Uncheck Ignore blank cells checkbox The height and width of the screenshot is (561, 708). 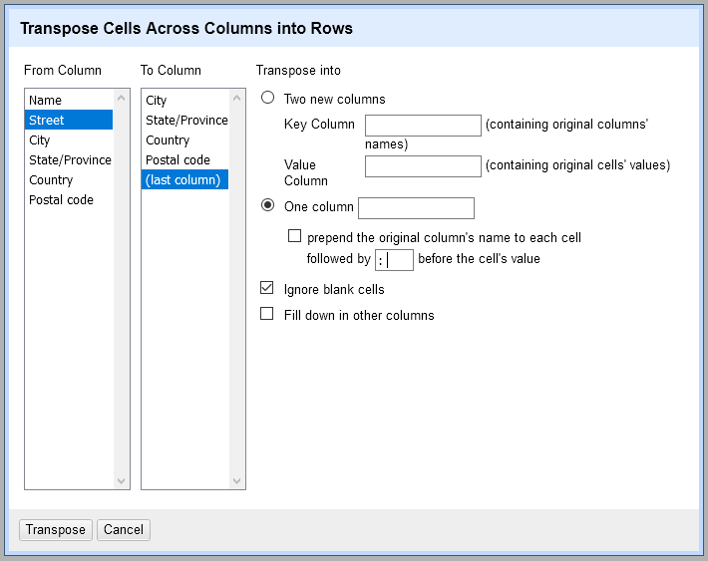tap(267, 289)
